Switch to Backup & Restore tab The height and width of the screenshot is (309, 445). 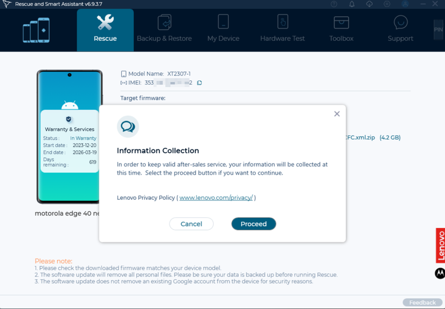pyautogui.click(x=164, y=30)
